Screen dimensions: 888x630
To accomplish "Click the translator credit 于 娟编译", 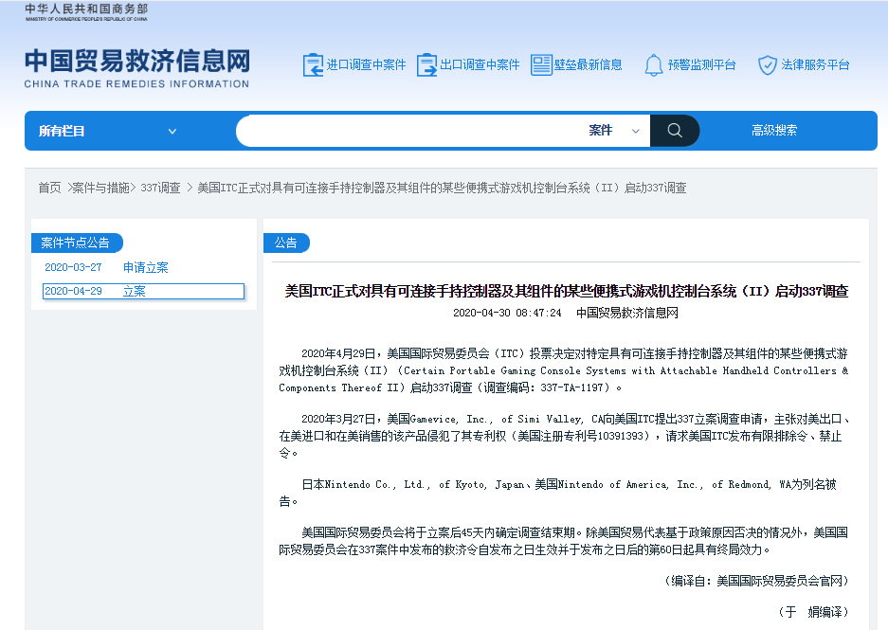I will pyautogui.click(x=814, y=612).
